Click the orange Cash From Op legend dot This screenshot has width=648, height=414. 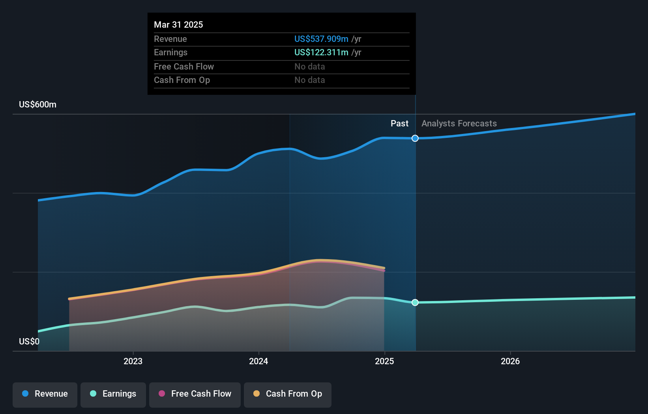257,393
